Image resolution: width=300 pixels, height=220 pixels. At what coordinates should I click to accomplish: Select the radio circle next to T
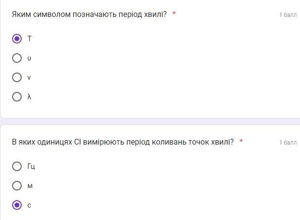pos(17,39)
